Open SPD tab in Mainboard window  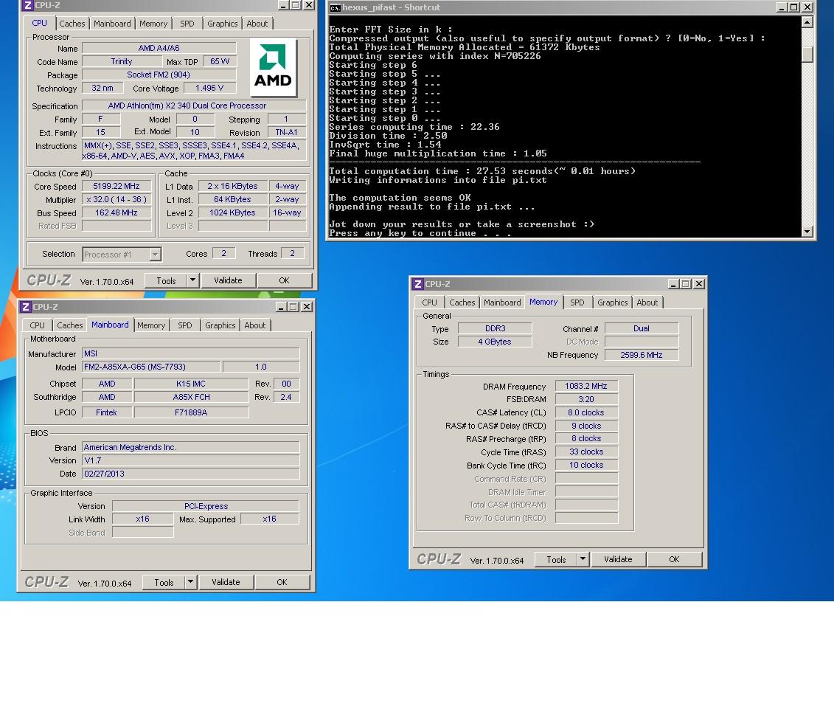pyautogui.click(x=185, y=325)
